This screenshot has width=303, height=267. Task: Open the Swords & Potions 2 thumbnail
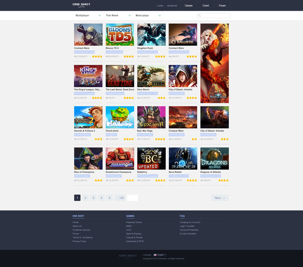(88, 117)
